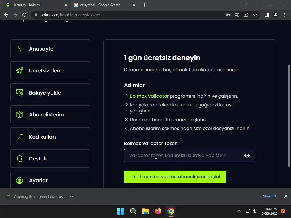Click the rocket icon for Ücretsiz dene
Viewport: 291px width, 218px height.
tap(20, 71)
